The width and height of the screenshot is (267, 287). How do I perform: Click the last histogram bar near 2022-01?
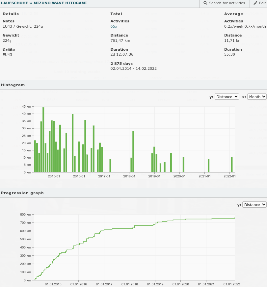232,165
